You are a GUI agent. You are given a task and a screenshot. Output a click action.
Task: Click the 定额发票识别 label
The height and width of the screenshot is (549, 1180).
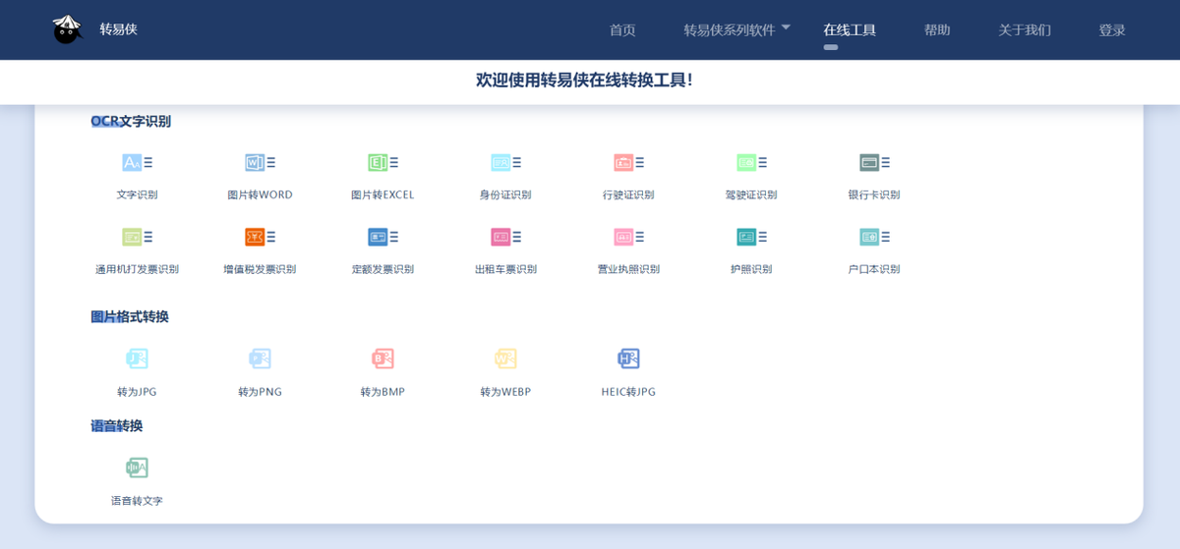(x=383, y=269)
